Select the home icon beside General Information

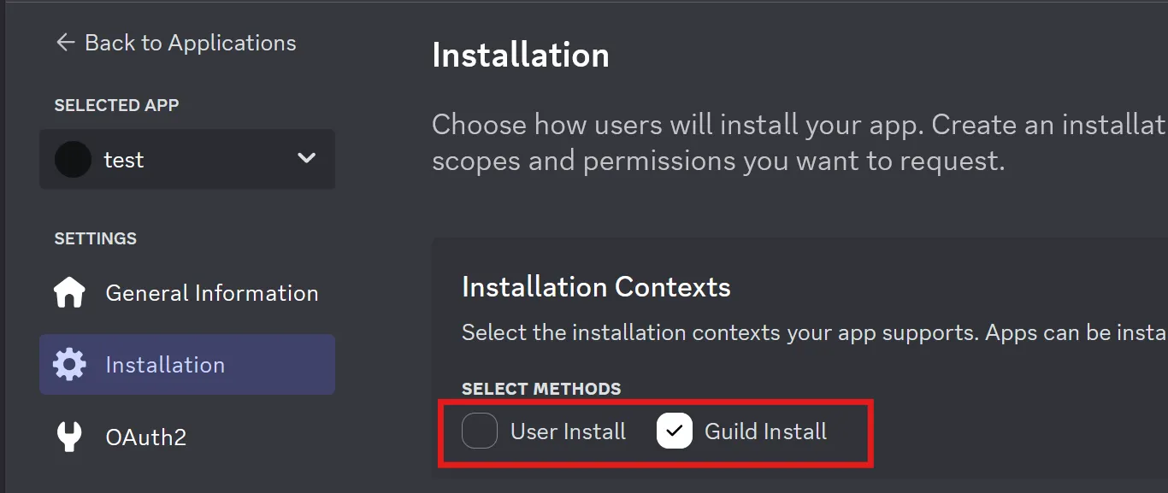[x=69, y=291]
